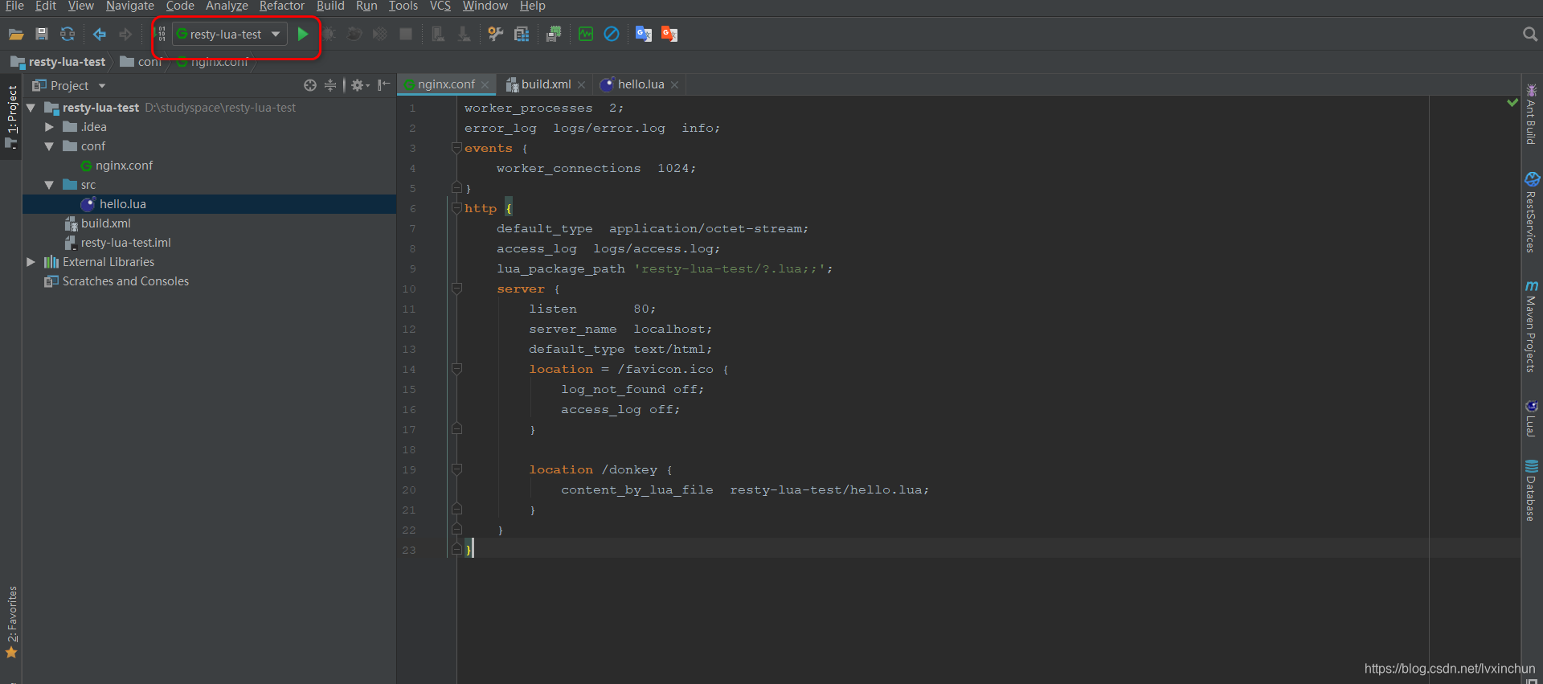Collapse the src folder arrow
Viewport: 1543px width, 684px height.
click(x=49, y=185)
